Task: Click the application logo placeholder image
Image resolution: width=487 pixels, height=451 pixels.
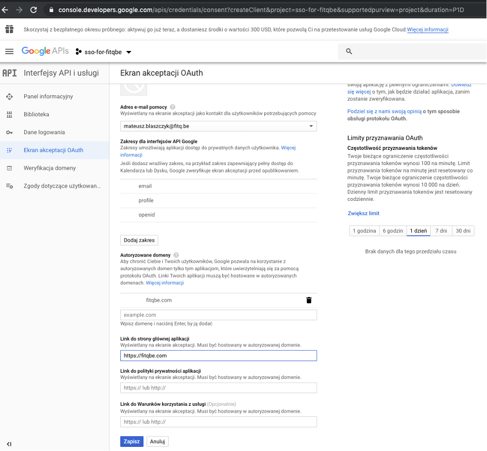Action: coord(133,89)
